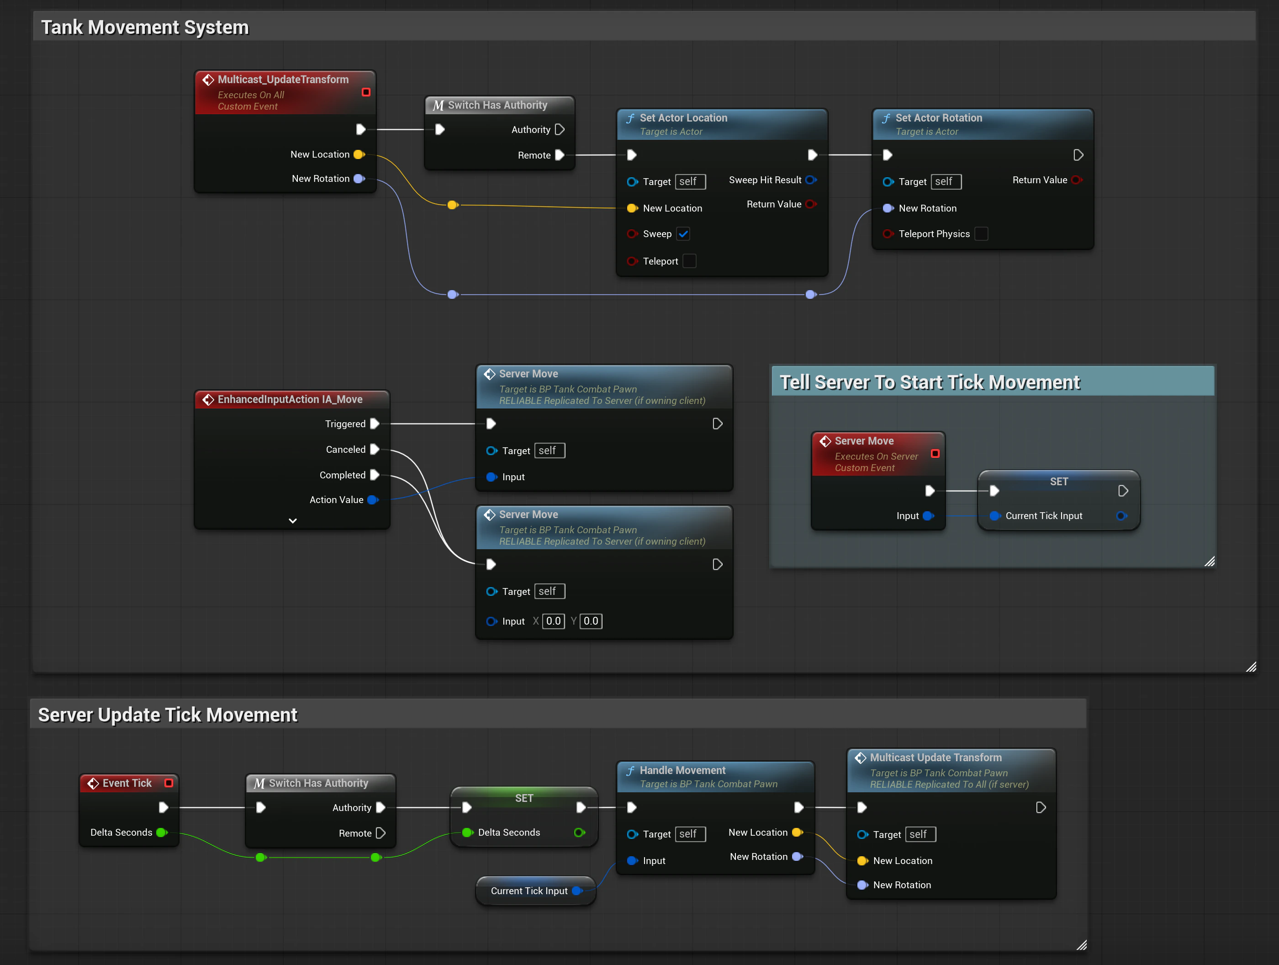This screenshot has width=1279, height=965.
Task: Enable Teleport Physics checkbox on Set Actor Rotation
Action: tap(981, 234)
